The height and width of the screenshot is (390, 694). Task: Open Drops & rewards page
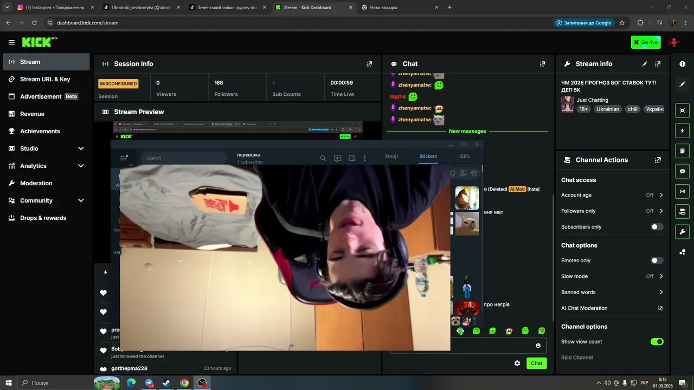tap(46, 218)
